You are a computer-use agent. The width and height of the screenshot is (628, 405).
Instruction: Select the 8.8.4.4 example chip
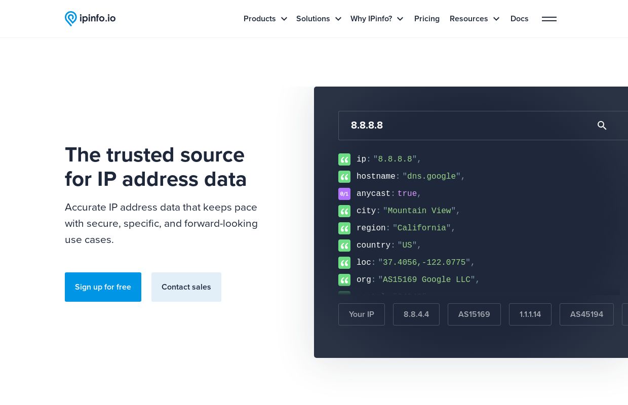tap(416, 314)
